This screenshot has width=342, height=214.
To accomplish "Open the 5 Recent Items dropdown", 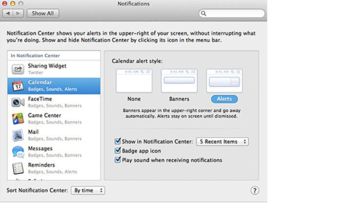I will [x=222, y=142].
